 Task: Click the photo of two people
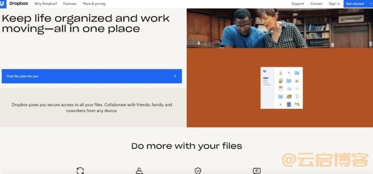(280, 28)
